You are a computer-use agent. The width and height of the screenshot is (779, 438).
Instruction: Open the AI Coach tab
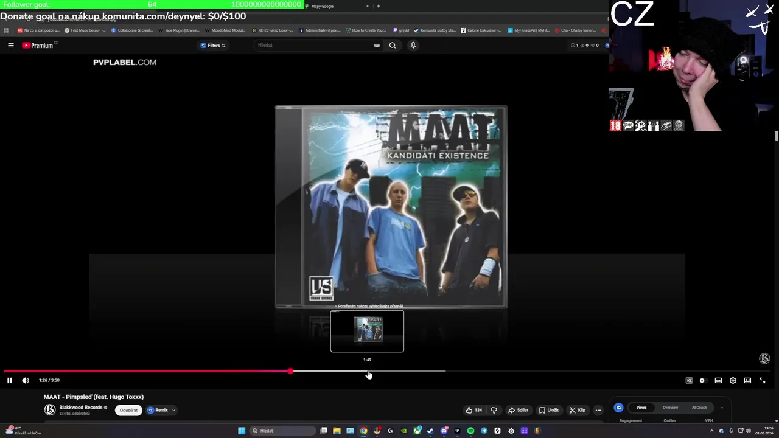pos(699,408)
